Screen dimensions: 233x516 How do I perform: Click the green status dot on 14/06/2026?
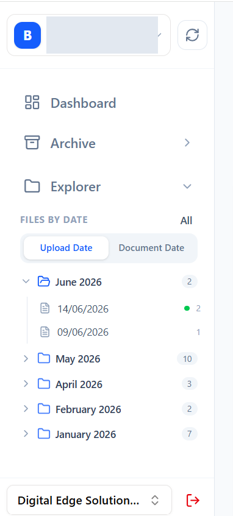tap(187, 308)
